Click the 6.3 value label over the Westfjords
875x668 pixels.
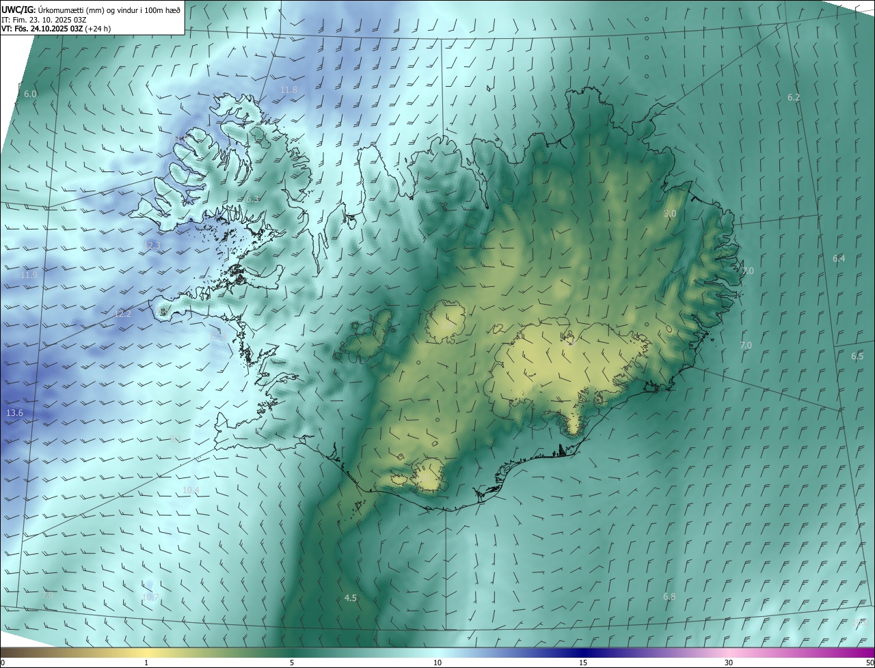click(252, 199)
